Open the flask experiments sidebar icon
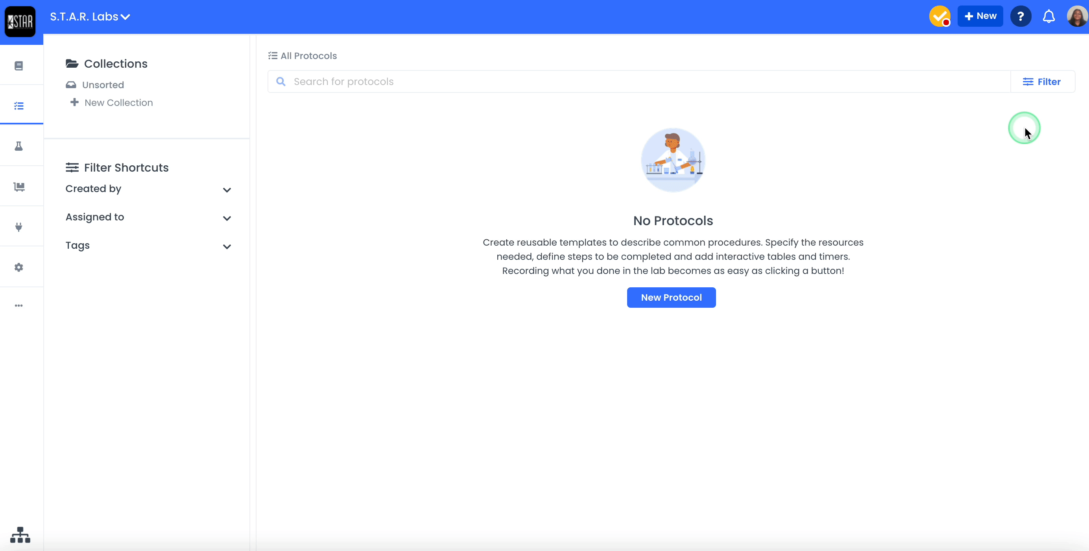Screen dimensions: 1089x551 point(18,146)
